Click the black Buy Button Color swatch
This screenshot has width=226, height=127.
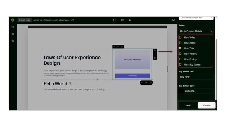(181, 91)
